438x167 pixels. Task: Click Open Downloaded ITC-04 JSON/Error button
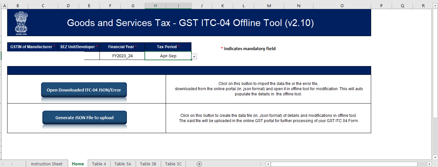84,90
